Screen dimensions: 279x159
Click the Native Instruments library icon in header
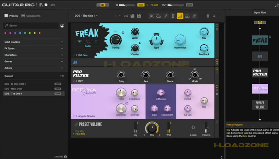(x=41, y=5)
